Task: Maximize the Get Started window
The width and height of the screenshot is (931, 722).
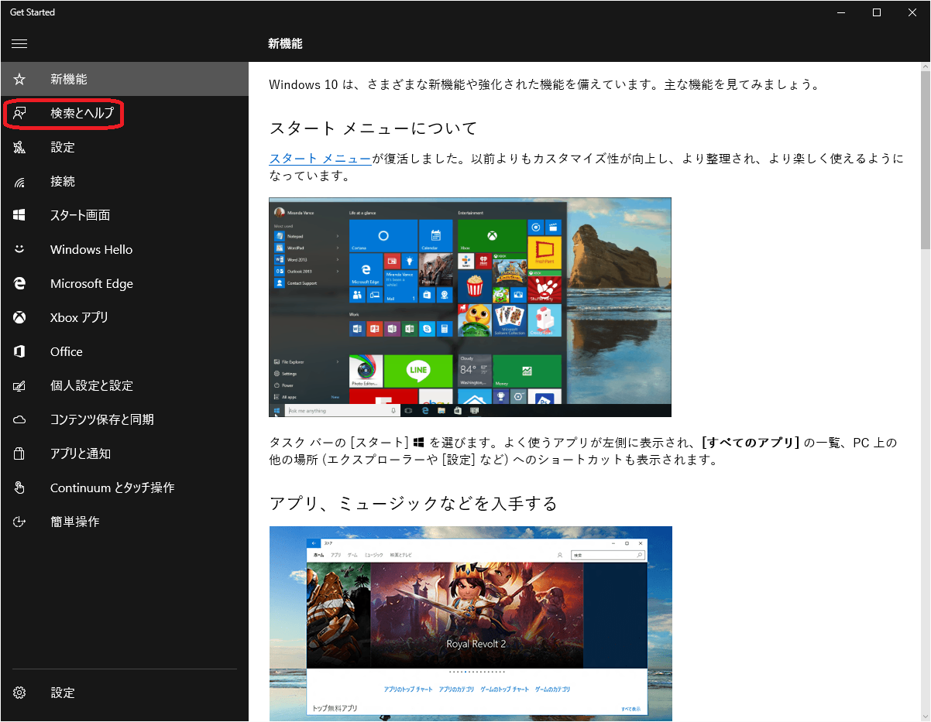Action: 876,12
